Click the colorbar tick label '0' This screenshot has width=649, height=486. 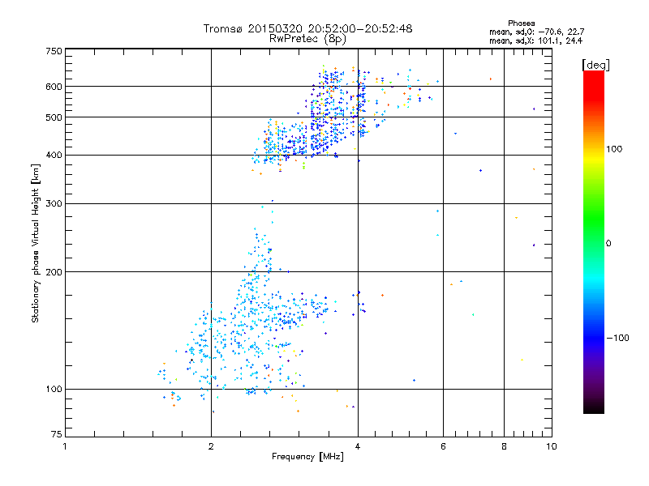[608, 244]
